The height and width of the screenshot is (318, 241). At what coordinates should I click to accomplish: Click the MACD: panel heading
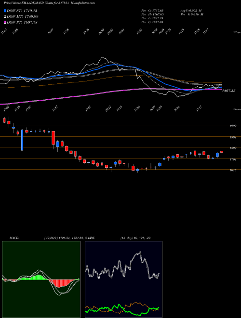point(14,238)
